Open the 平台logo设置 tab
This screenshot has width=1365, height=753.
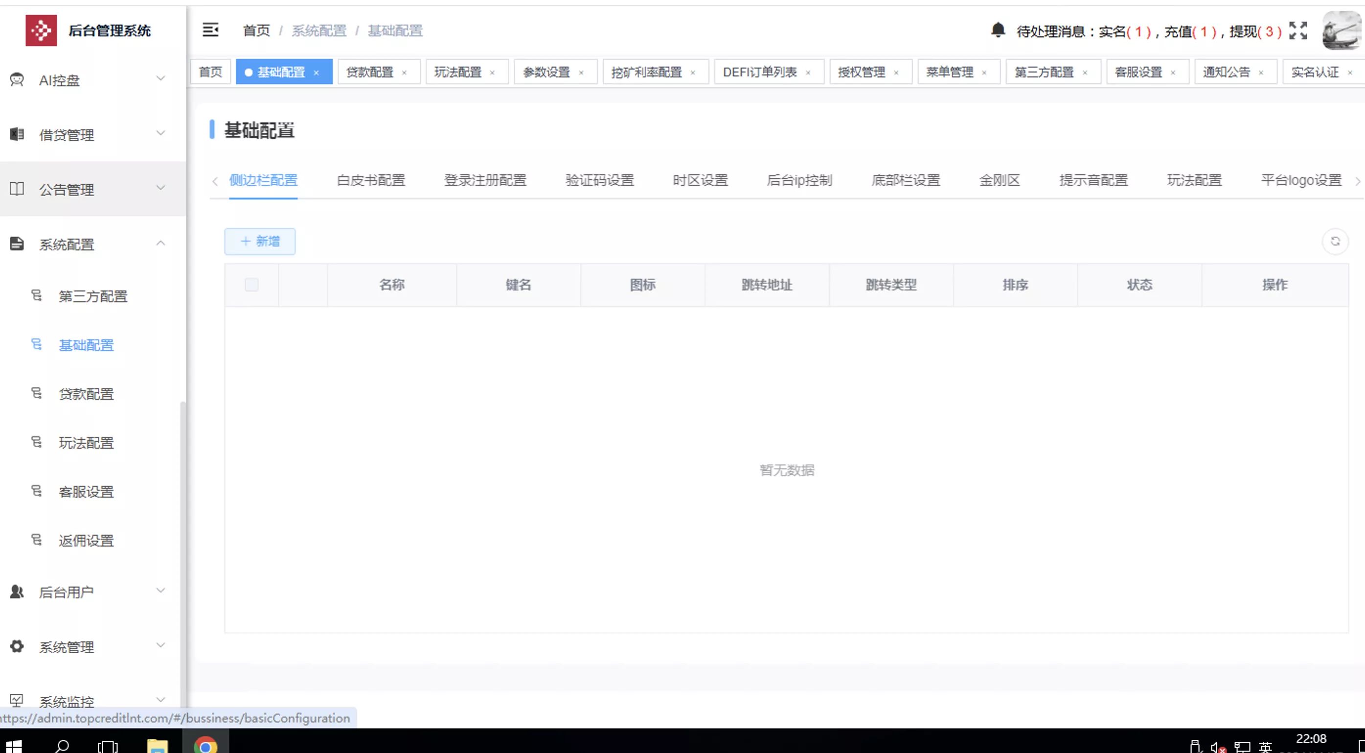pos(1301,180)
